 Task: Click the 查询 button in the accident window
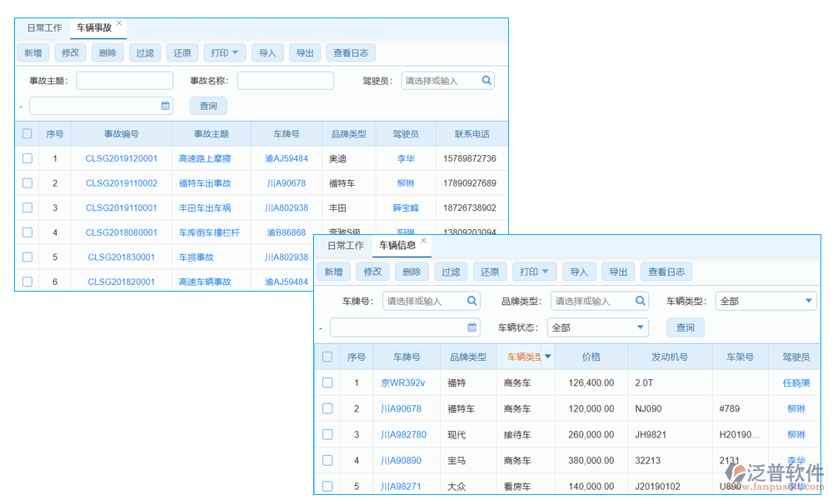(x=207, y=105)
